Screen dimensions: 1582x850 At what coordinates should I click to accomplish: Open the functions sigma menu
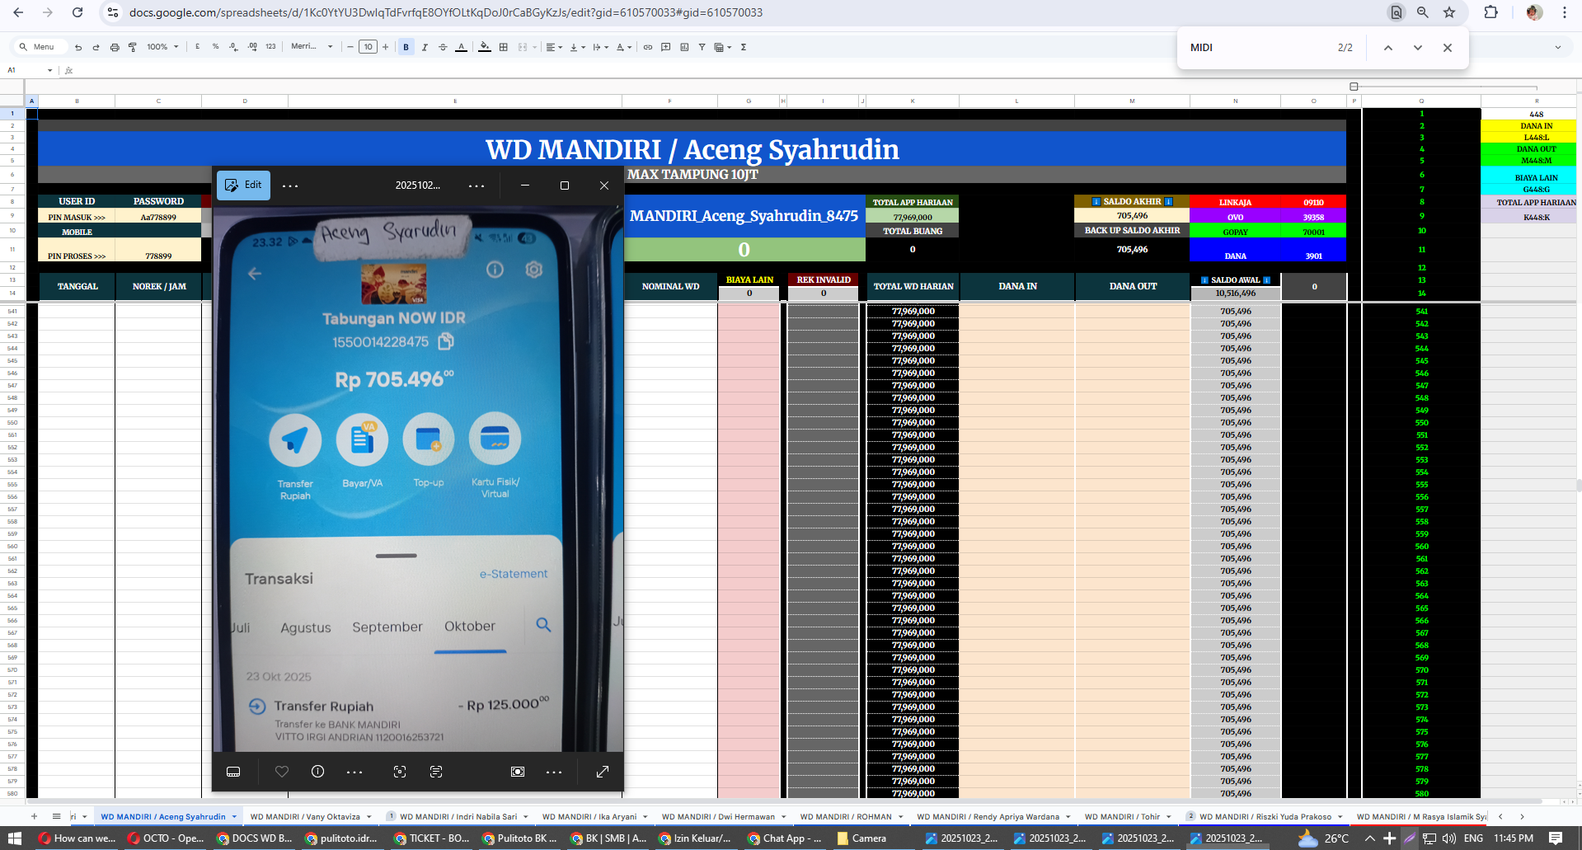(744, 47)
